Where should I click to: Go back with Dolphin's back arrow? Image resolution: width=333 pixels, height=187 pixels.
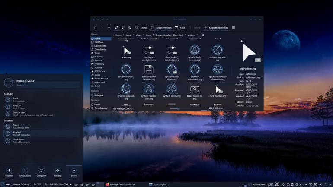(x=95, y=28)
